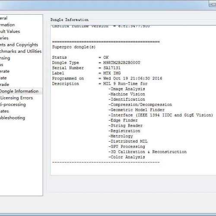
Task: Click the Status value OK
Action: (x=106, y=57)
